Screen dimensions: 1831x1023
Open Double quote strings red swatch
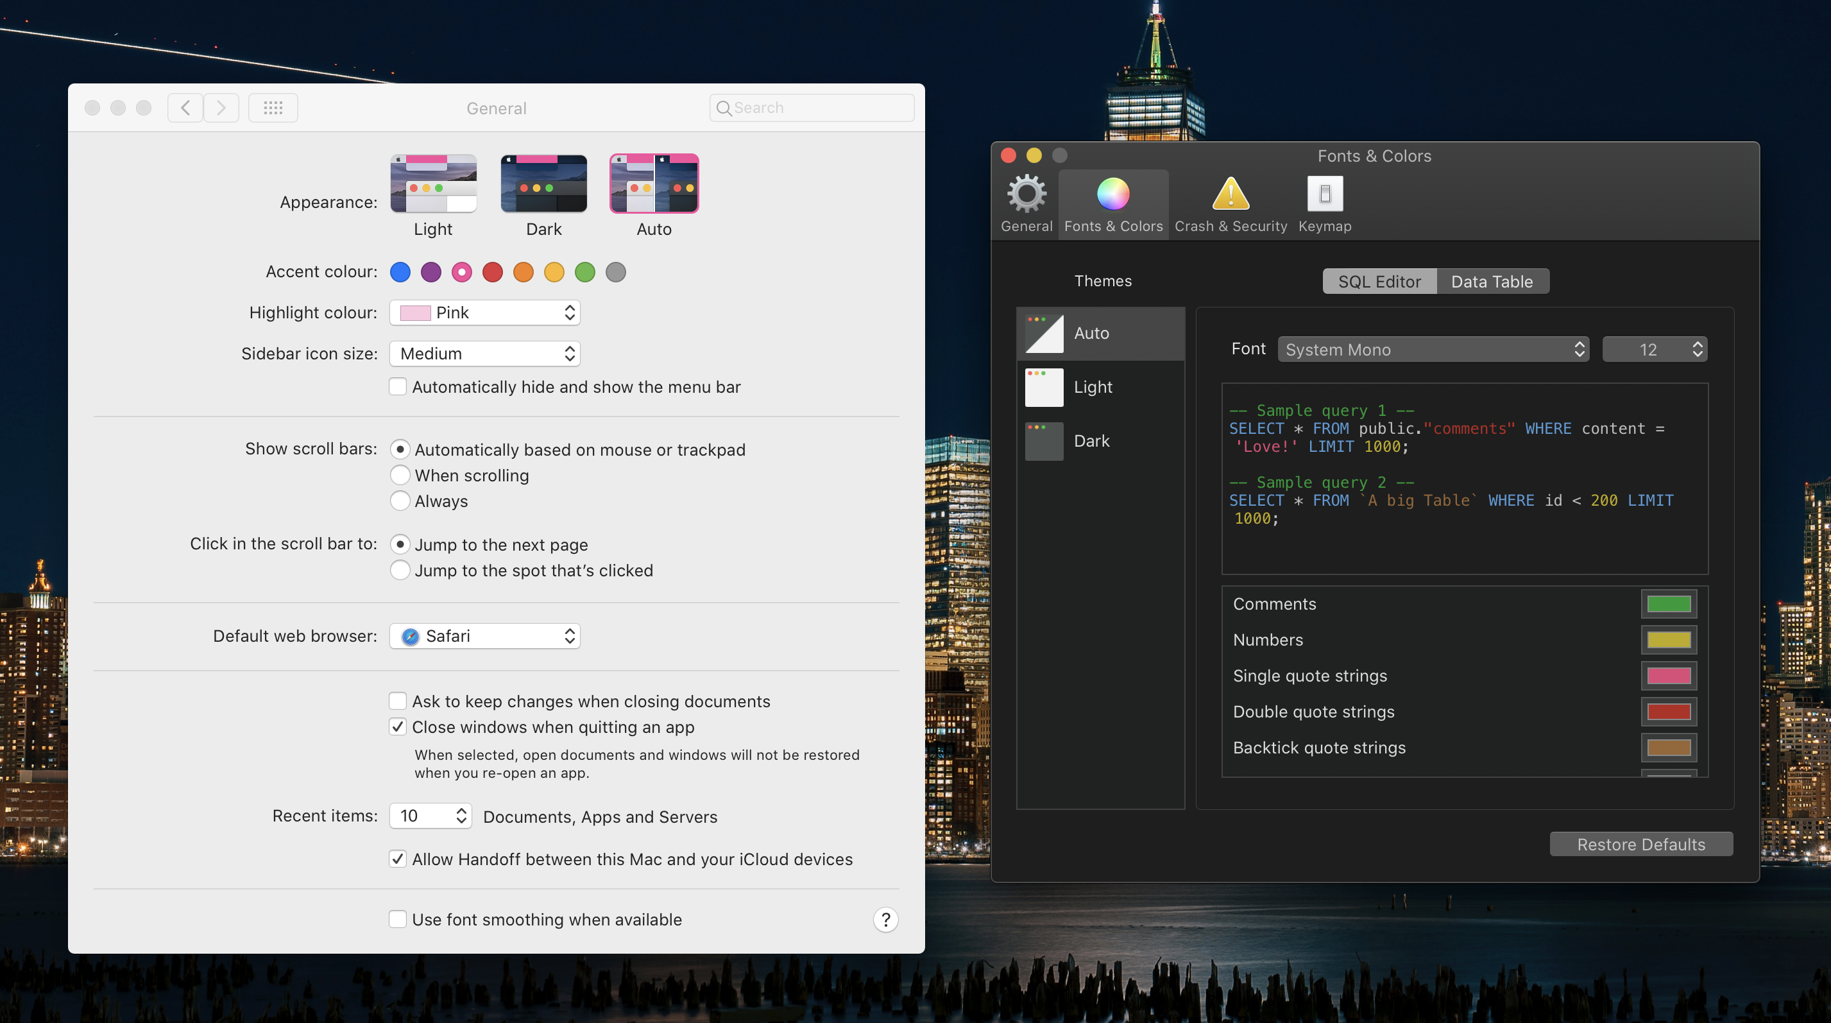click(x=1669, y=712)
